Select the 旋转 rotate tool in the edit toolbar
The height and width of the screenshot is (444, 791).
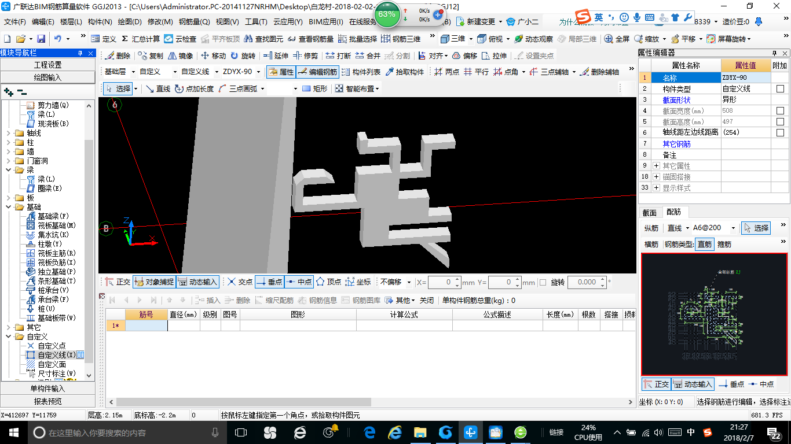pos(243,56)
